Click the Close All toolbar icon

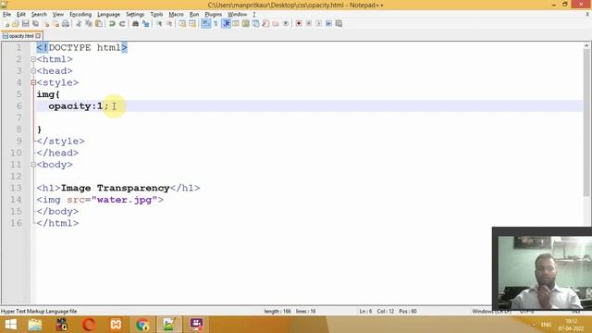[55, 24]
